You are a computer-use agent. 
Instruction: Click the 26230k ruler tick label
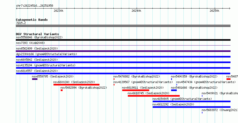[x=59, y=11]
